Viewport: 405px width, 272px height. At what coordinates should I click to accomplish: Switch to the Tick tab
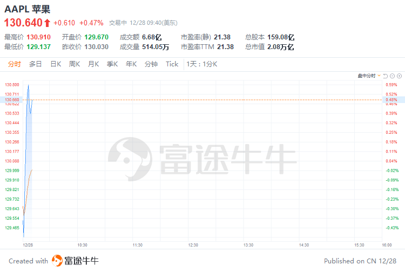(x=172, y=64)
